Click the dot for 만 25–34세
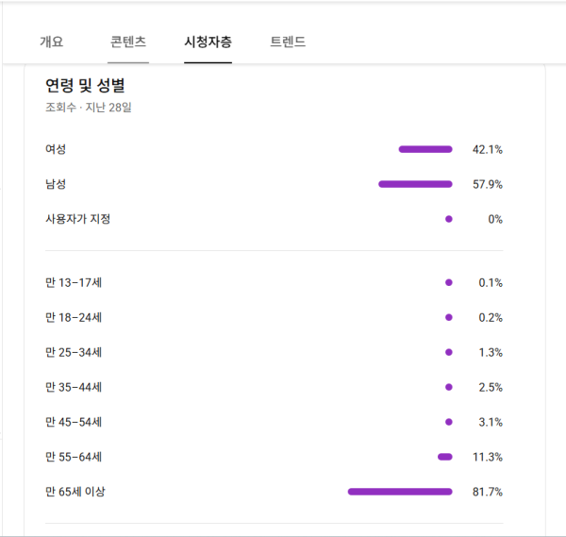The height and width of the screenshot is (537, 566). tap(449, 352)
